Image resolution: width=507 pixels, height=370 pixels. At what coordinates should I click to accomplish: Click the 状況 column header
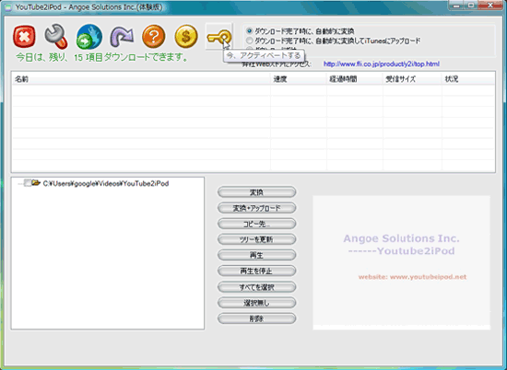pyautogui.click(x=468, y=79)
